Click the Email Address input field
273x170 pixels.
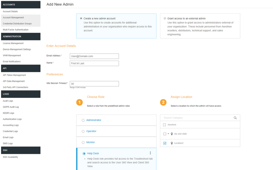coord(94,56)
